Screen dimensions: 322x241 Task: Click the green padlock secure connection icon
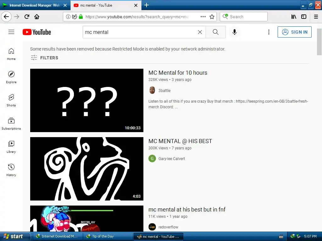pyautogui.click(x=81, y=17)
